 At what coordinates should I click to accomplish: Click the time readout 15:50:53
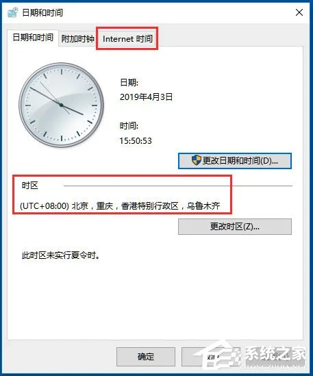pyautogui.click(x=136, y=141)
